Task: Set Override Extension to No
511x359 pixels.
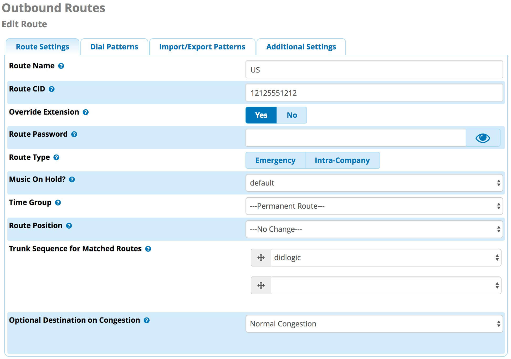Action: [x=292, y=115]
